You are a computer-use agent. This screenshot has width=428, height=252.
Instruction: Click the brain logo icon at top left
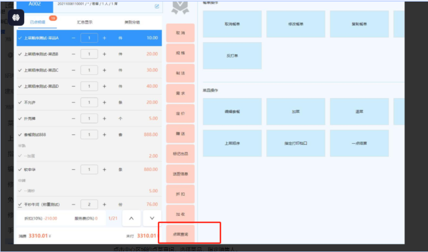pyautogui.click(x=15, y=18)
